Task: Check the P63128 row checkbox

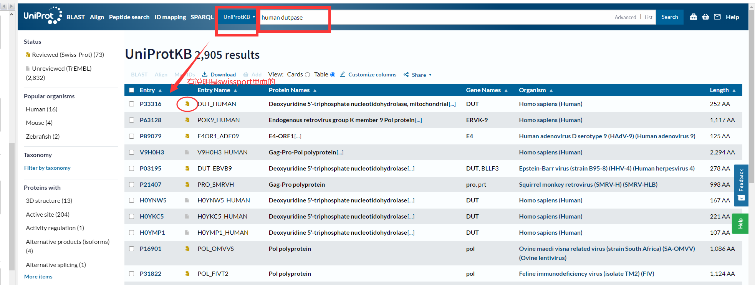Action: tap(132, 120)
